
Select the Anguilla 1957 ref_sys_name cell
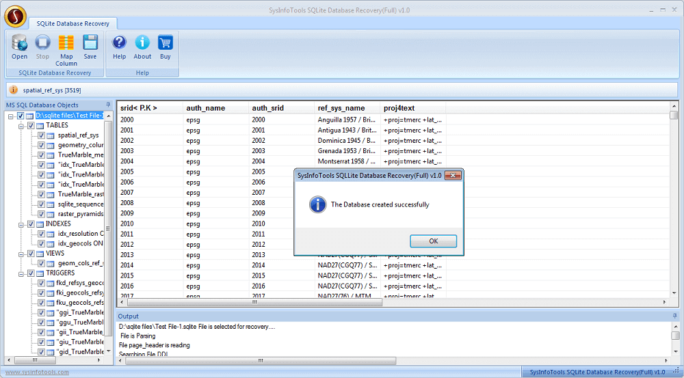(x=347, y=120)
